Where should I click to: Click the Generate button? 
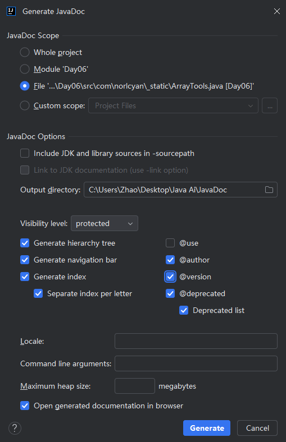(x=207, y=428)
